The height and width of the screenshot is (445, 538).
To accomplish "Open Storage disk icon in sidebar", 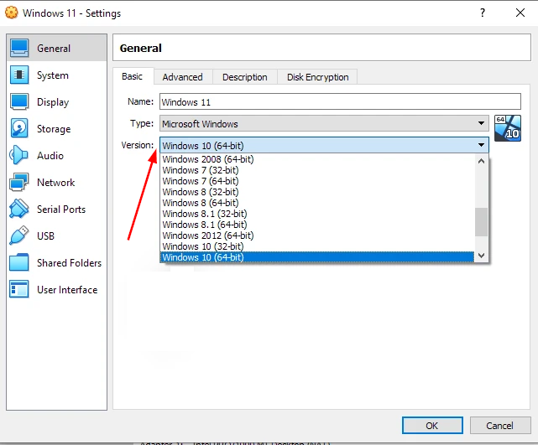I will tap(19, 128).
